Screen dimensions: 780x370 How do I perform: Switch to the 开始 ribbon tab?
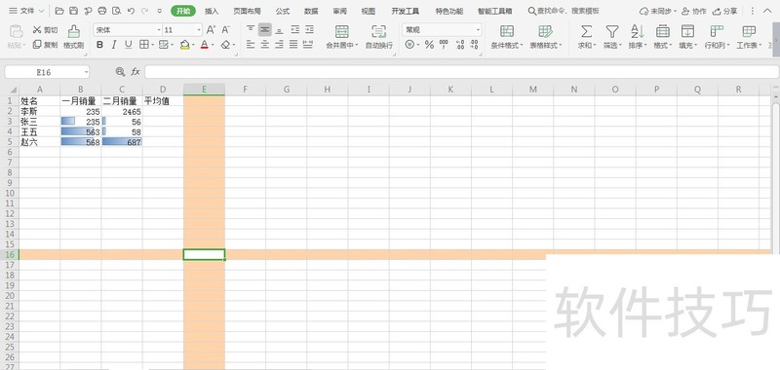(183, 11)
